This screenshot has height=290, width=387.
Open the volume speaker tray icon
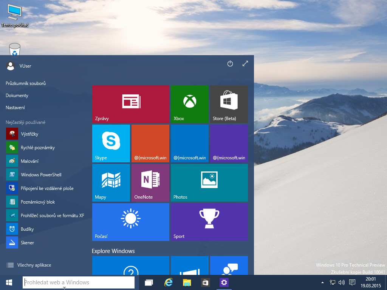[x=342, y=282]
